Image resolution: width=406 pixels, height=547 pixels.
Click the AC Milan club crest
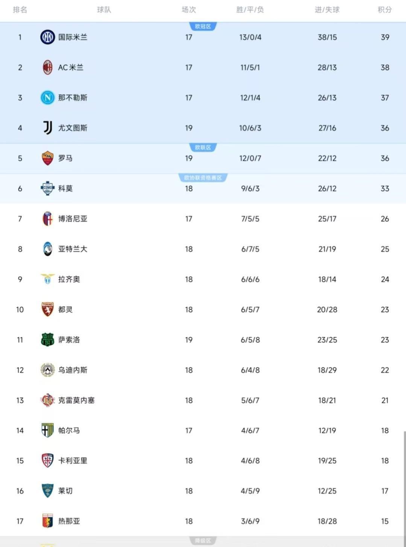(47, 67)
